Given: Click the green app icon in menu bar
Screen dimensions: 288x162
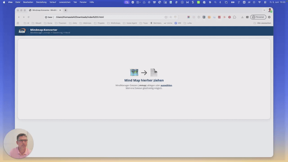Looking at the screenshot, I should 198,2.
